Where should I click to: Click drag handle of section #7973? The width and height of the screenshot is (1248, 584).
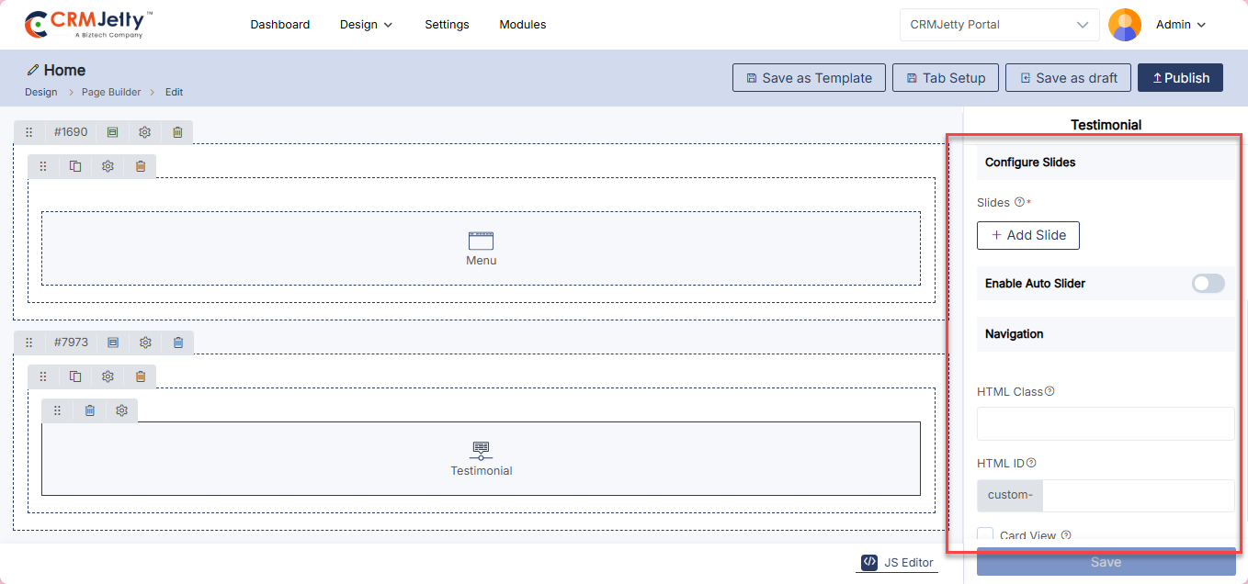pos(28,343)
